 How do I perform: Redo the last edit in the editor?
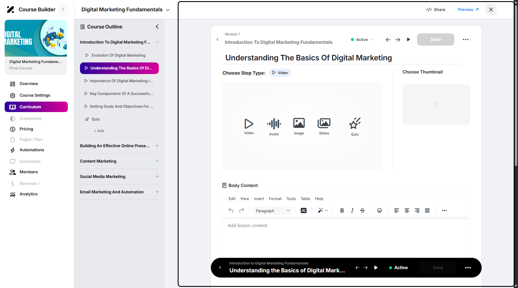point(241,210)
